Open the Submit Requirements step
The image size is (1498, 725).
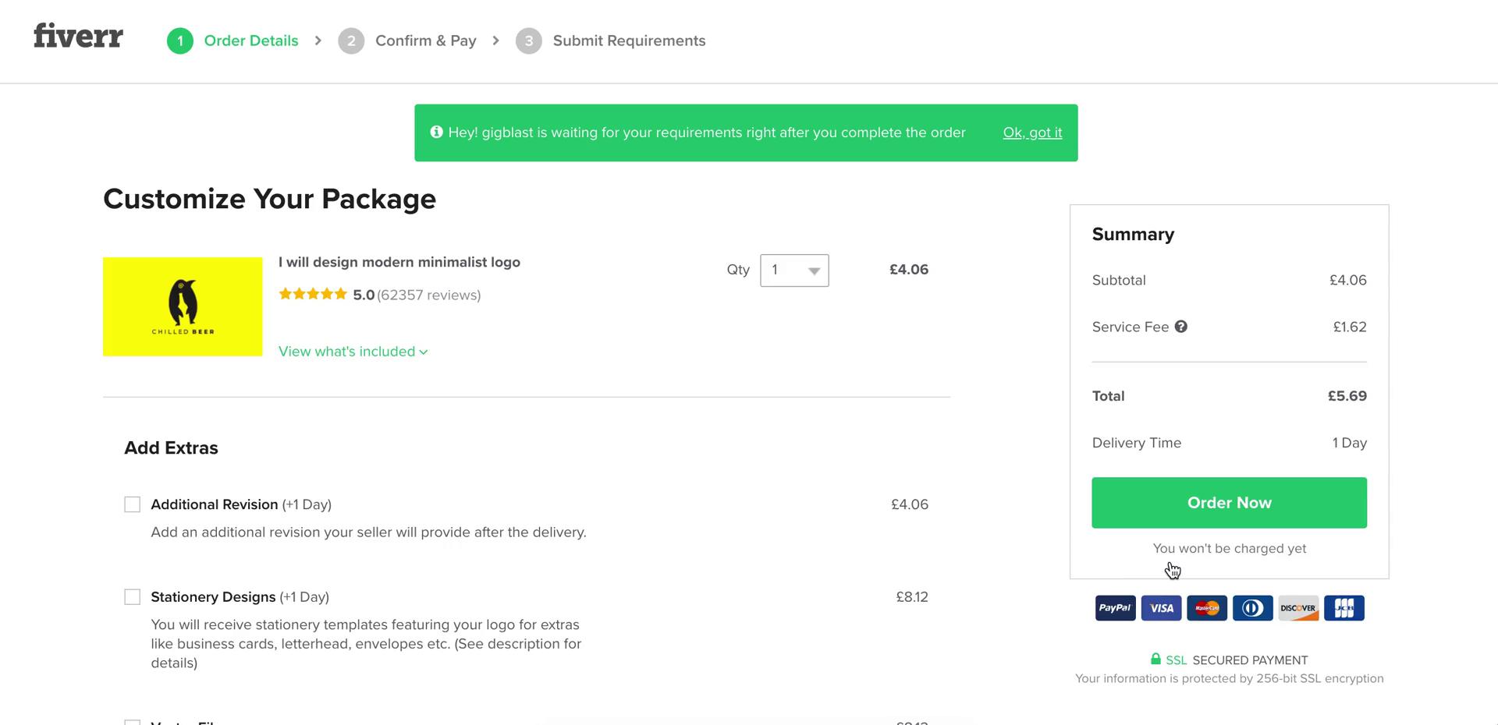pos(629,41)
